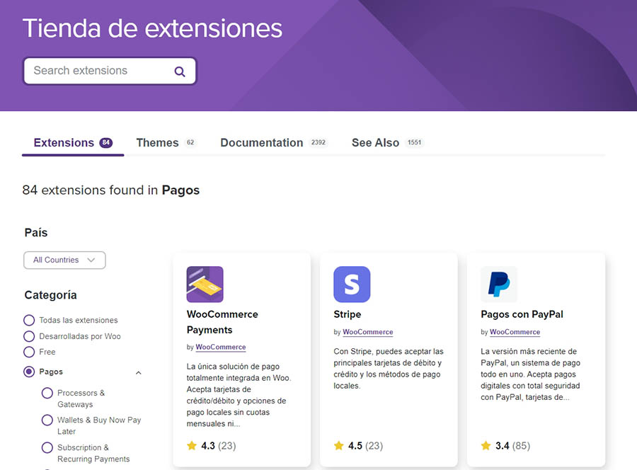
Task: Collapse the Pagos category chevron
Action: pyautogui.click(x=139, y=372)
